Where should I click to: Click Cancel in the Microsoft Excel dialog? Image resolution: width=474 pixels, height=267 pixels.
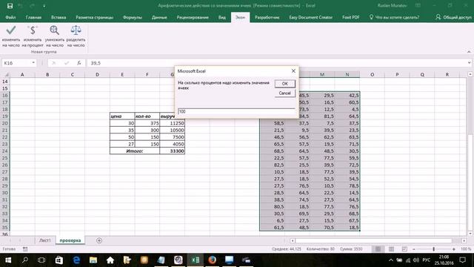284,93
